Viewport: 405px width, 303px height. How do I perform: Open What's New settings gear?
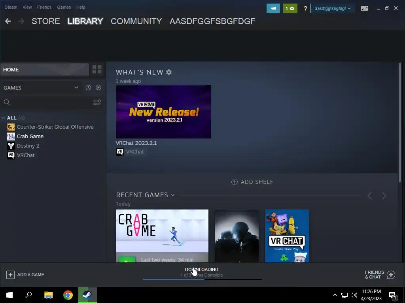click(x=169, y=72)
